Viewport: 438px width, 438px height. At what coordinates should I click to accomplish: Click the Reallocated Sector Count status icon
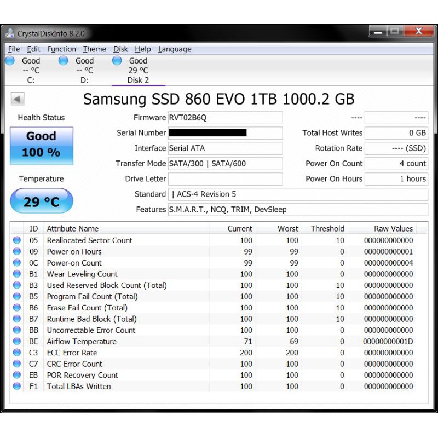17,240
